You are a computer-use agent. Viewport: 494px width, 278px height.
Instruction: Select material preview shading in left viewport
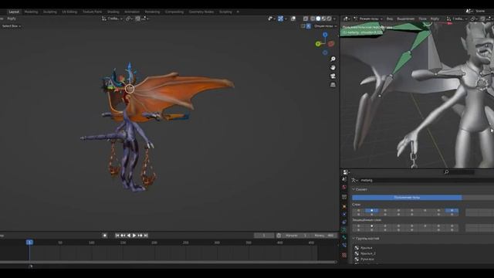pyautogui.click(x=323, y=19)
